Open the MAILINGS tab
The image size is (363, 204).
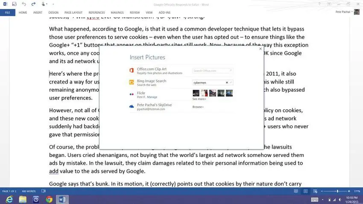pyautogui.click(x=117, y=12)
